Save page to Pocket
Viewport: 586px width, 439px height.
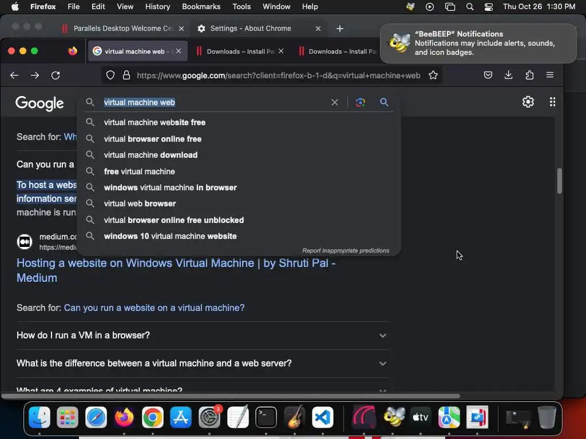point(488,75)
